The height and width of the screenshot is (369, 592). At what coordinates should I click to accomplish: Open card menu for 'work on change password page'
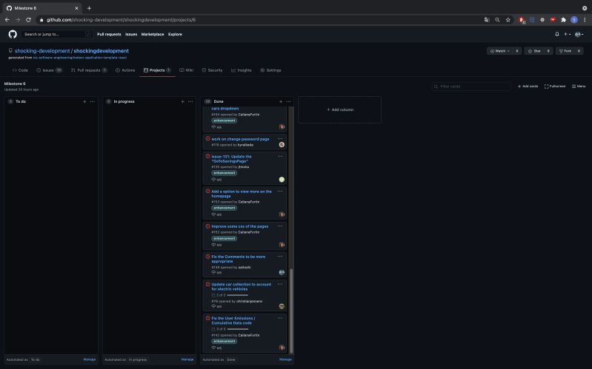(x=280, y=139)
